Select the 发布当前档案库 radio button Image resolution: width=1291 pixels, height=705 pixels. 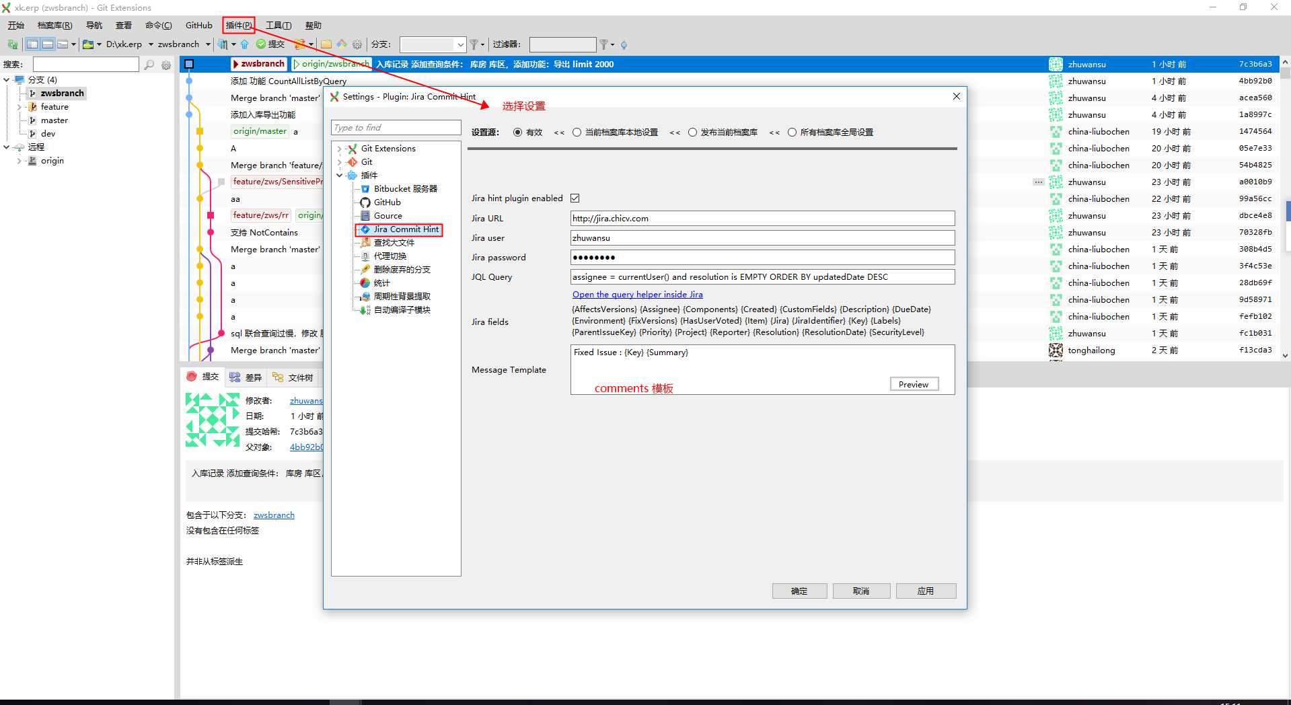pyautogui.click(x=692, y=133)
